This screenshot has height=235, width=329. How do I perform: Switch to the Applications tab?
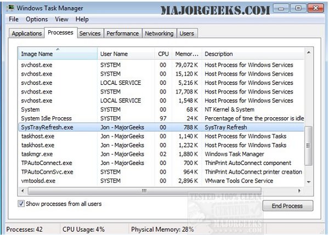27,33
